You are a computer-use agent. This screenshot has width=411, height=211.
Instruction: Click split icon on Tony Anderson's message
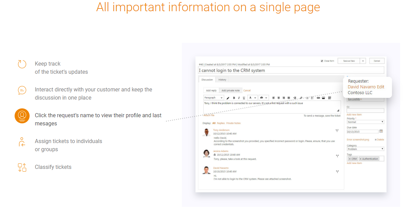click(x=337, y=130)
